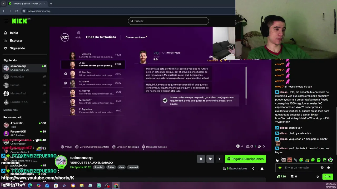Click the icon left of emoji picker
Viewport: 337px width, 189px height.
click(x=322, y=167)
